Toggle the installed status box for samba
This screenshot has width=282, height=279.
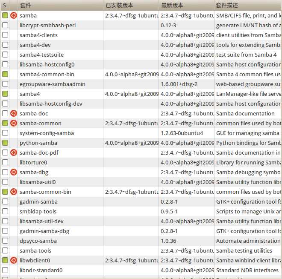[5, 15]
